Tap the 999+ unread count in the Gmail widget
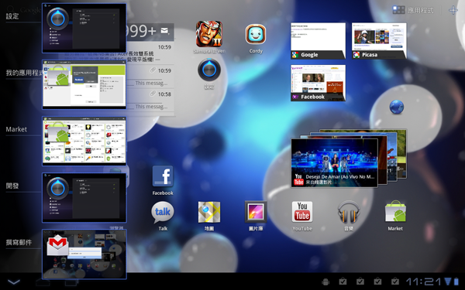Viewport: 465px width, 290px height. pos(142,30)
